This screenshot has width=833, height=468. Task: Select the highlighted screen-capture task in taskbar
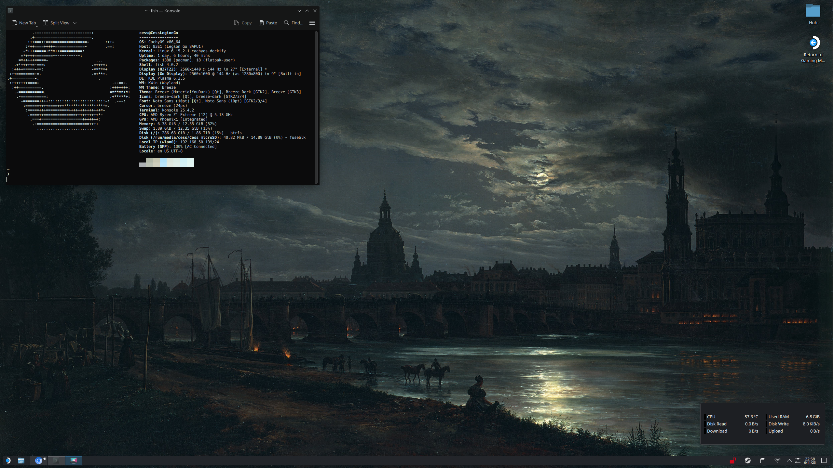[74, 461]
